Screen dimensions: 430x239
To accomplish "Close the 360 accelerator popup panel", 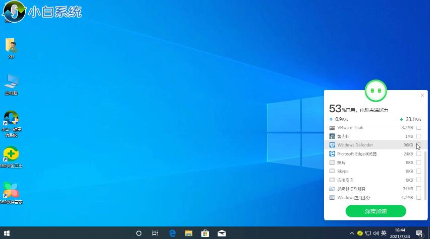I will click(x=422, y=95).
